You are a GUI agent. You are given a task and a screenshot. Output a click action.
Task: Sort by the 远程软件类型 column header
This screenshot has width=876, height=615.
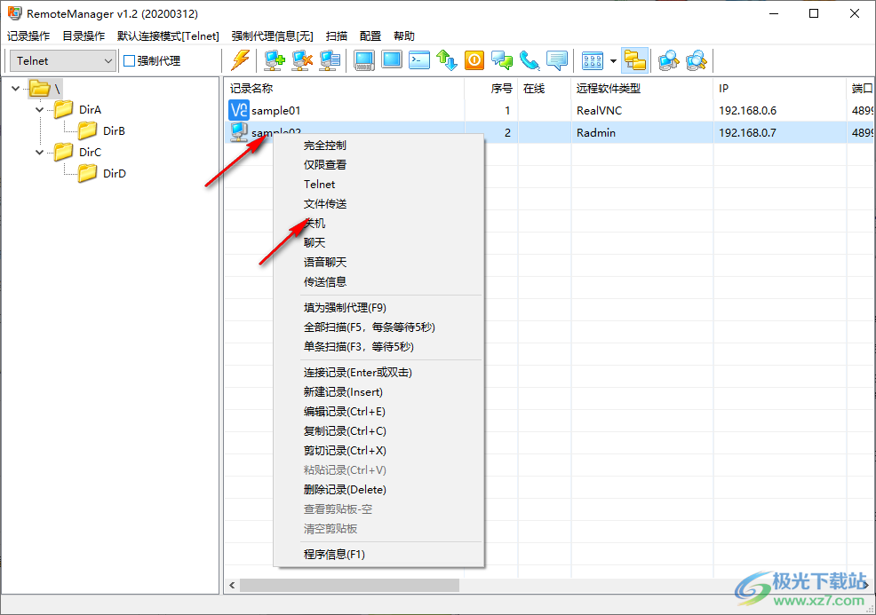tap(642, 88)
